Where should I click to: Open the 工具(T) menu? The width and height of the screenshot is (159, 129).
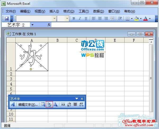click(84, 11)
